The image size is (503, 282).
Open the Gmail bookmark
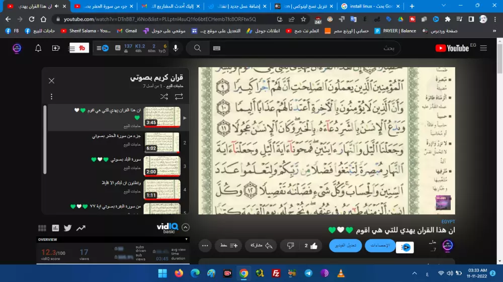click(x=127, y=31)
